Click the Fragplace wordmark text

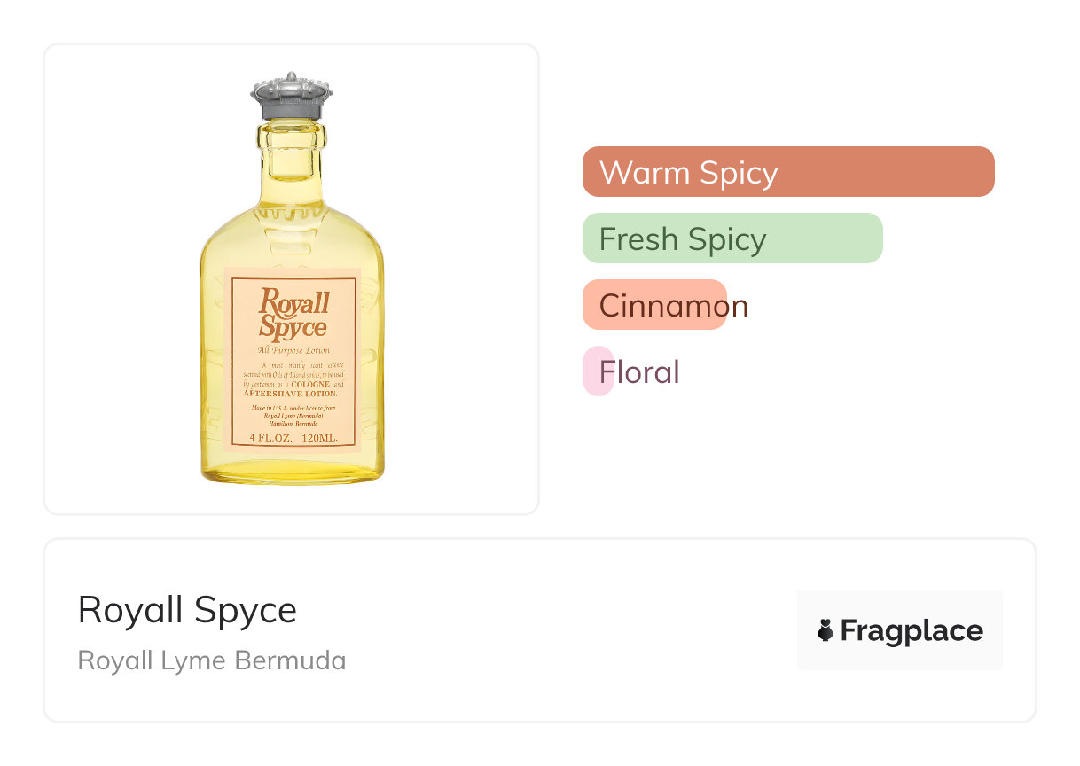[911, 631]
